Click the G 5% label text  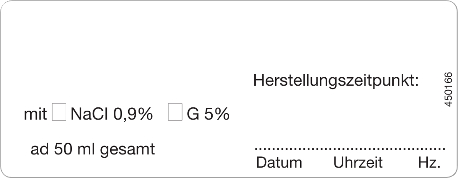pos(208,114)
